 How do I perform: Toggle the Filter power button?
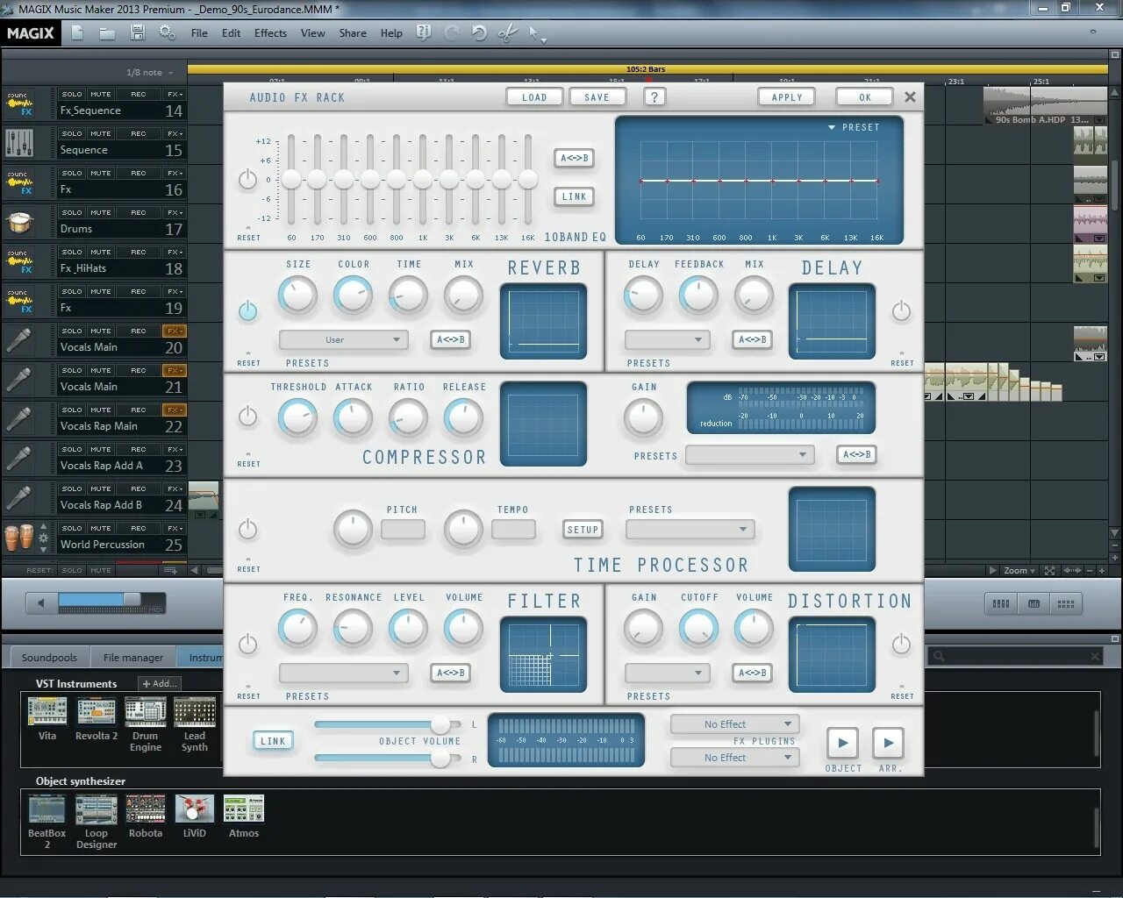coord(248,645)
